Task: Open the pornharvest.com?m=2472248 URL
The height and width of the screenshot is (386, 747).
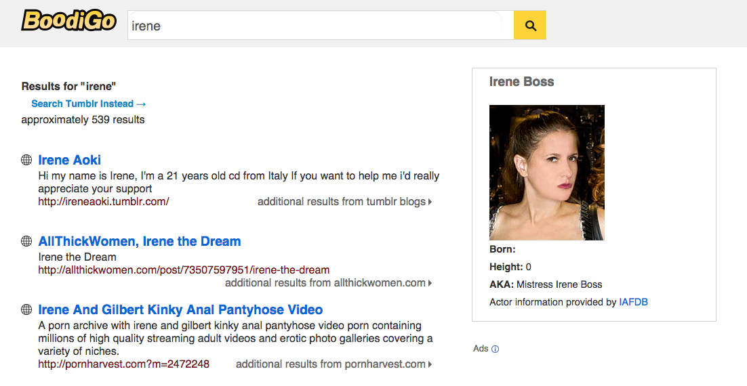Action: tap(124, 364)
